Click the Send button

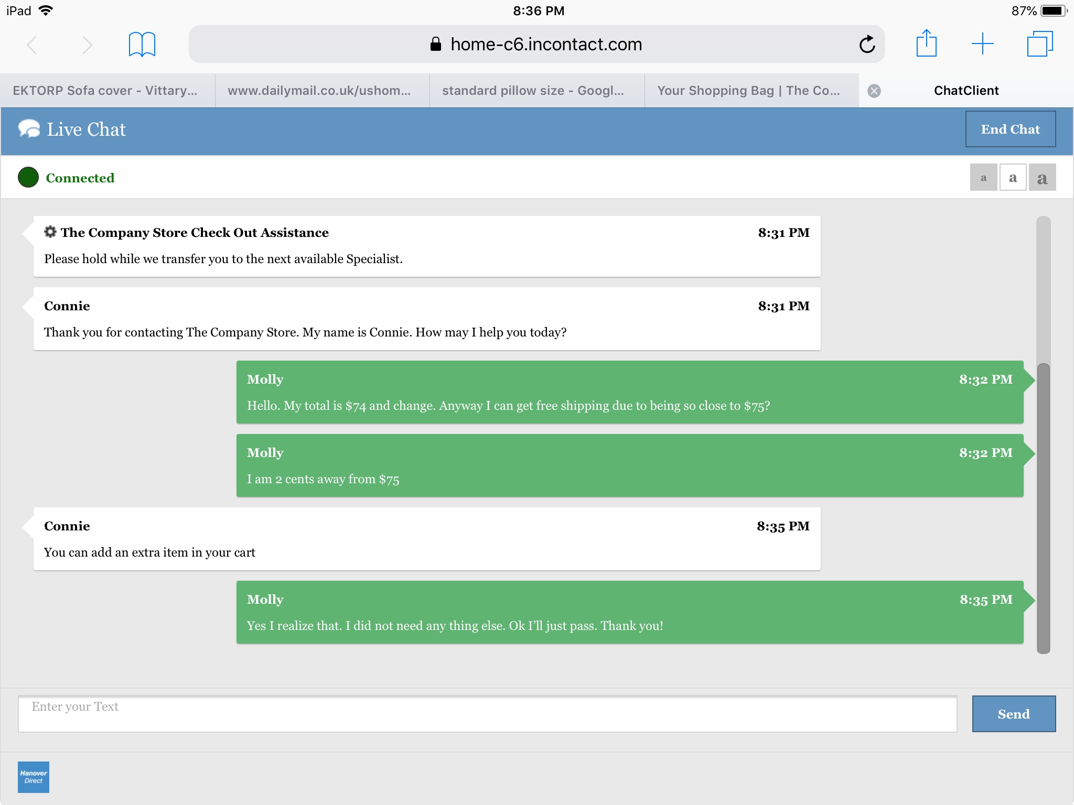point(1013,714)
